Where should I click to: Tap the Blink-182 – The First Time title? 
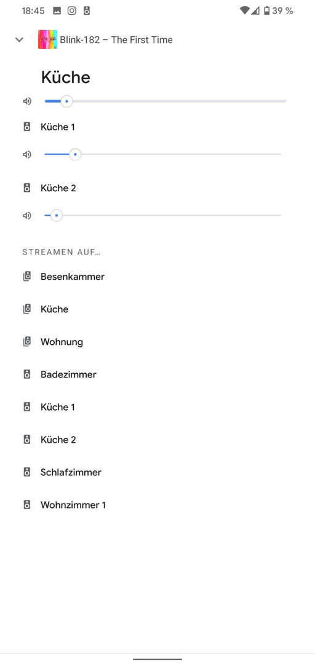point(116,40)
